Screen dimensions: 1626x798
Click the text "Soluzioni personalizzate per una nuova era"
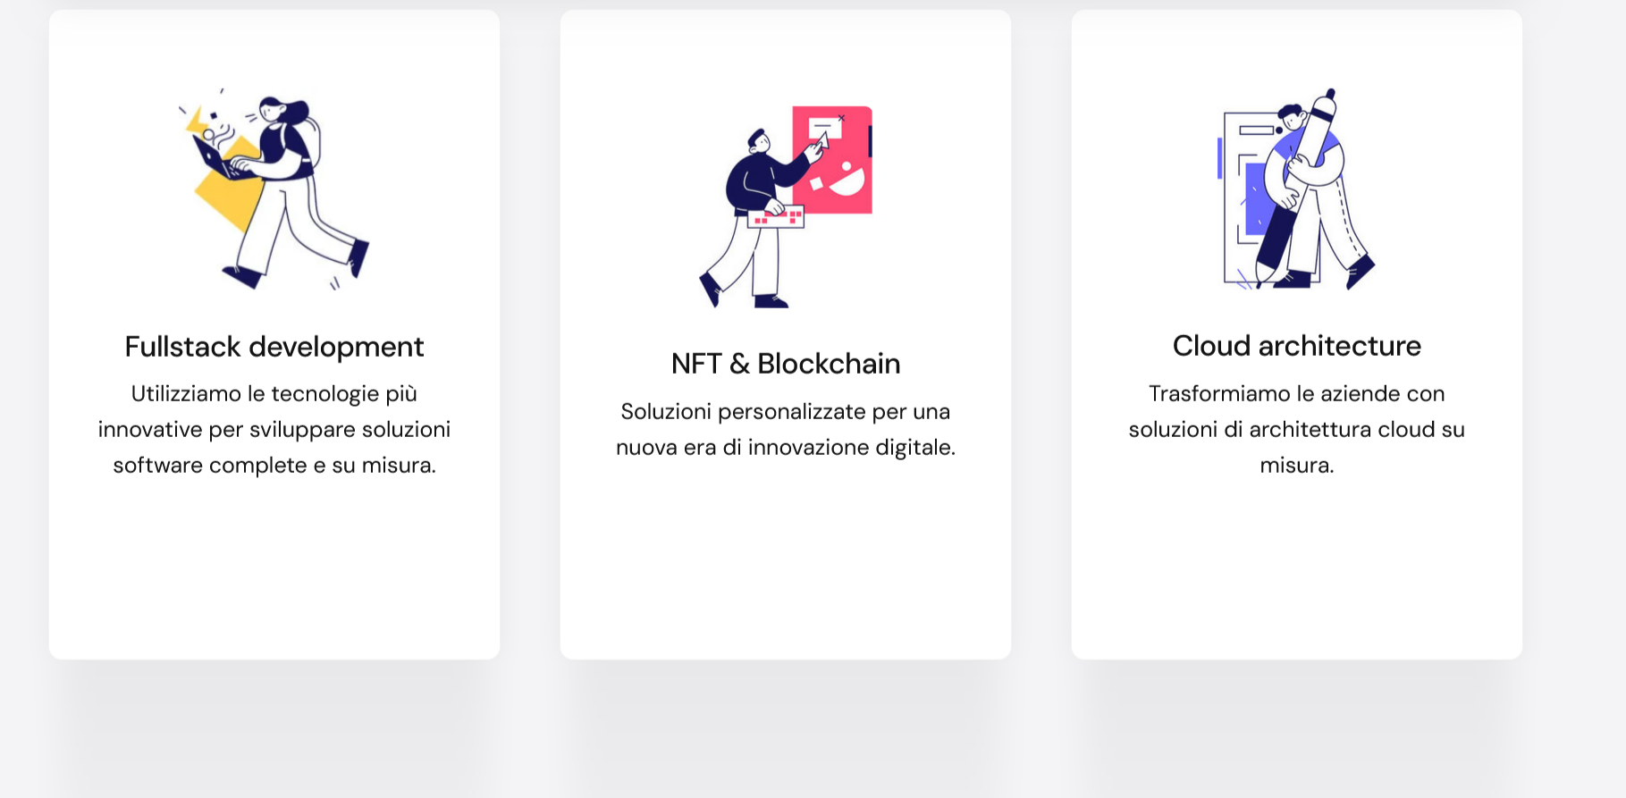[786, 429]
